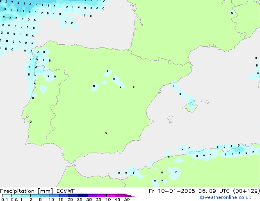
Task: Click the "1" value over Mallorca island
Action: click(x=194, y=101)
